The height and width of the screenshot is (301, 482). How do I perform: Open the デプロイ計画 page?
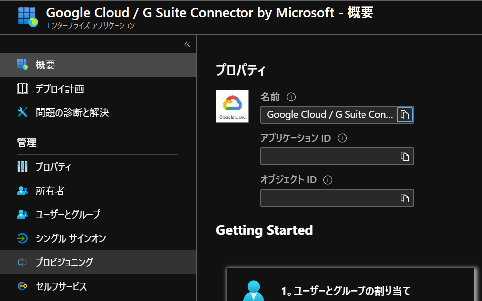pos(59,89)
